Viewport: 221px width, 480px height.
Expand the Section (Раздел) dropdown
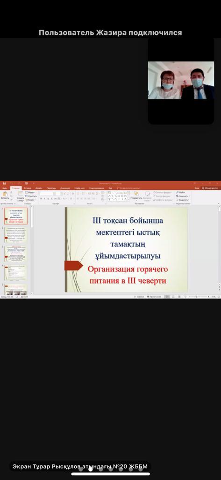click(30, 200)
